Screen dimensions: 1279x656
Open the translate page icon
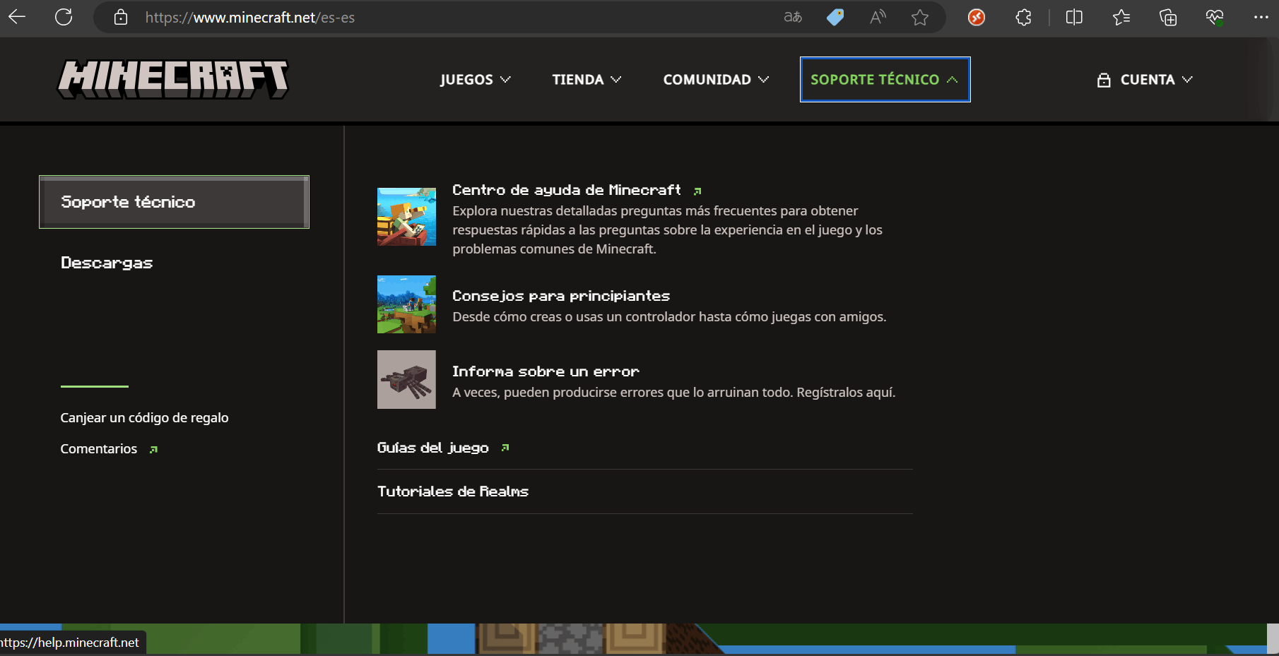click(x=793, y=17)
